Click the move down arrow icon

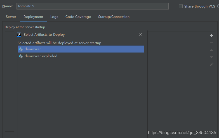point(211,57)
